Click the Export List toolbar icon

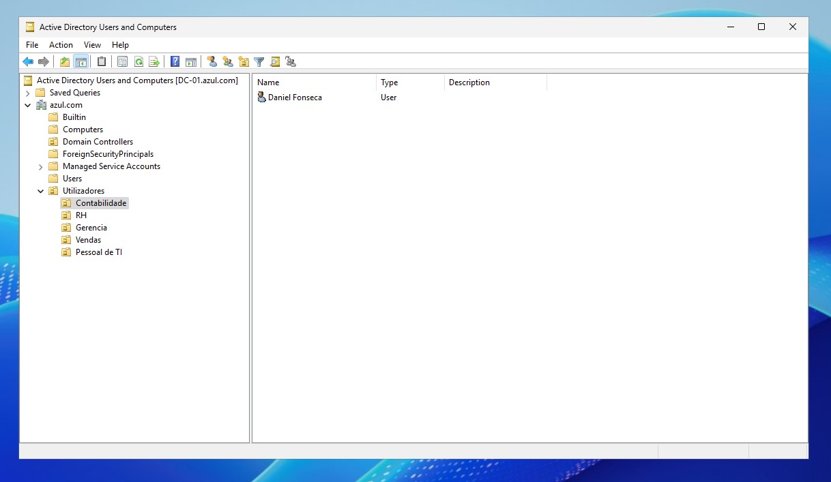(154, 62)
